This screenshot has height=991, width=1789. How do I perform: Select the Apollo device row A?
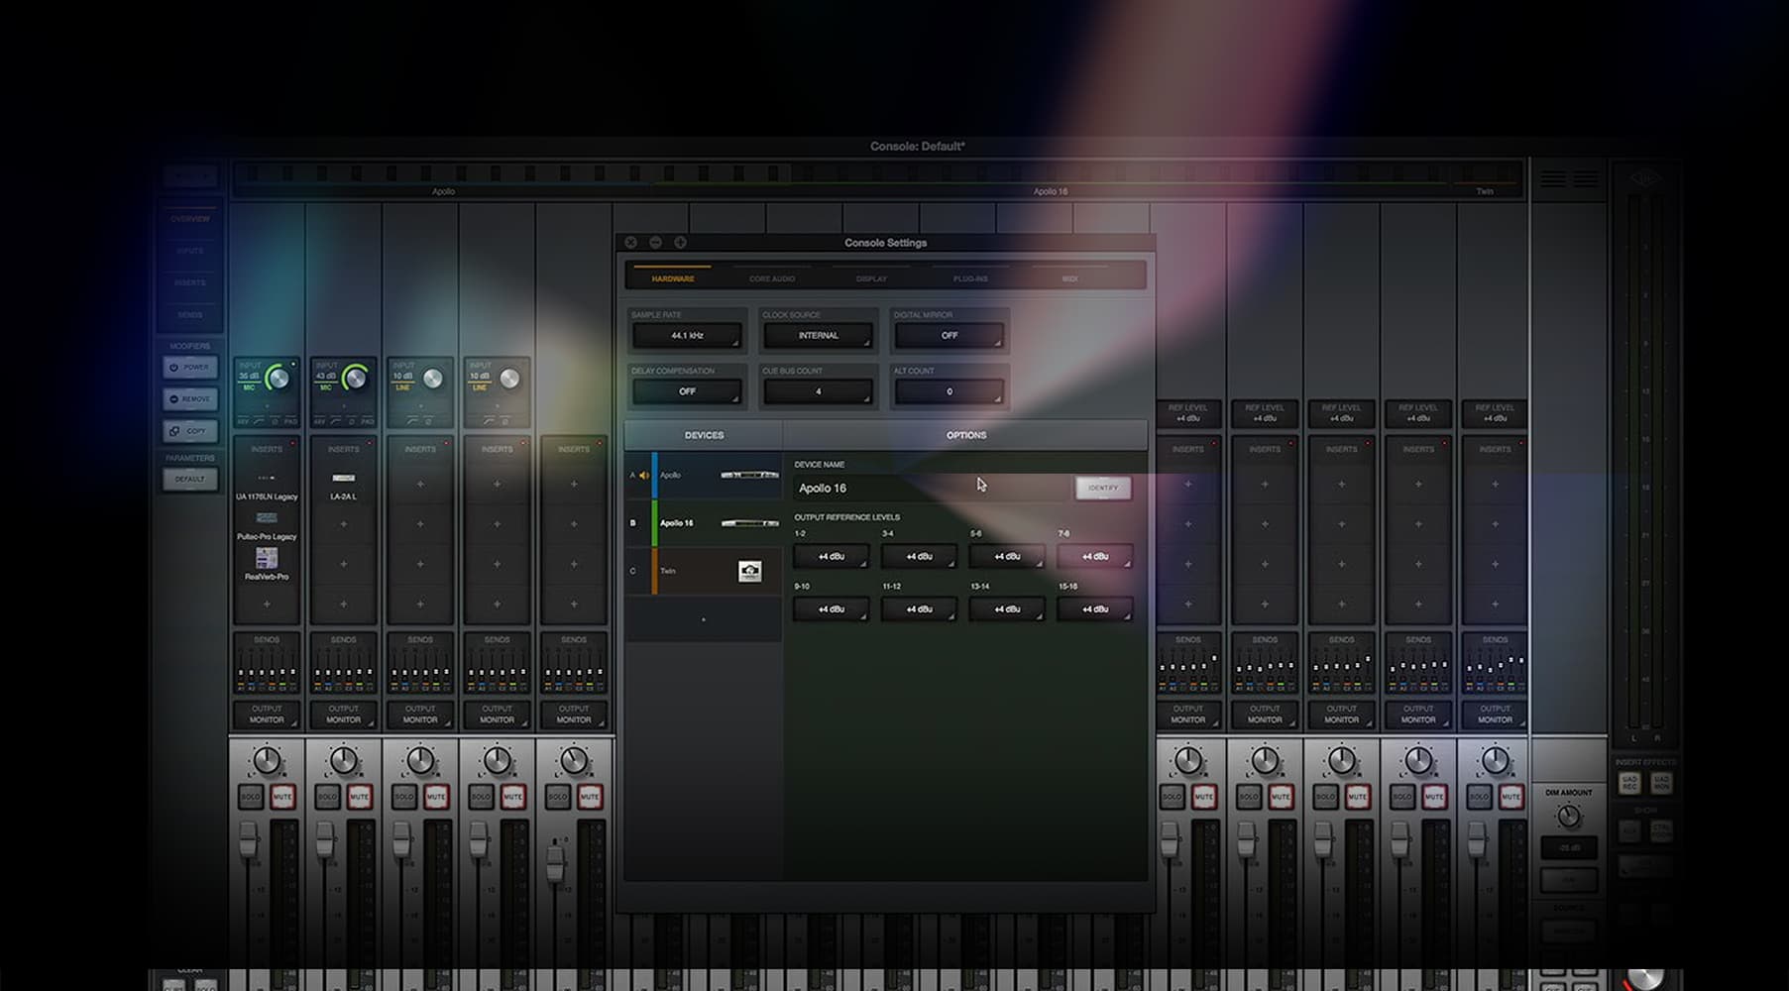[x=704, y=476]
